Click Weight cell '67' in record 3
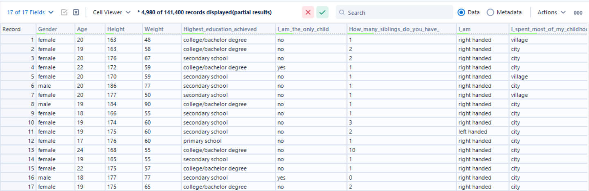589x191 pixels. pos(162,58)
